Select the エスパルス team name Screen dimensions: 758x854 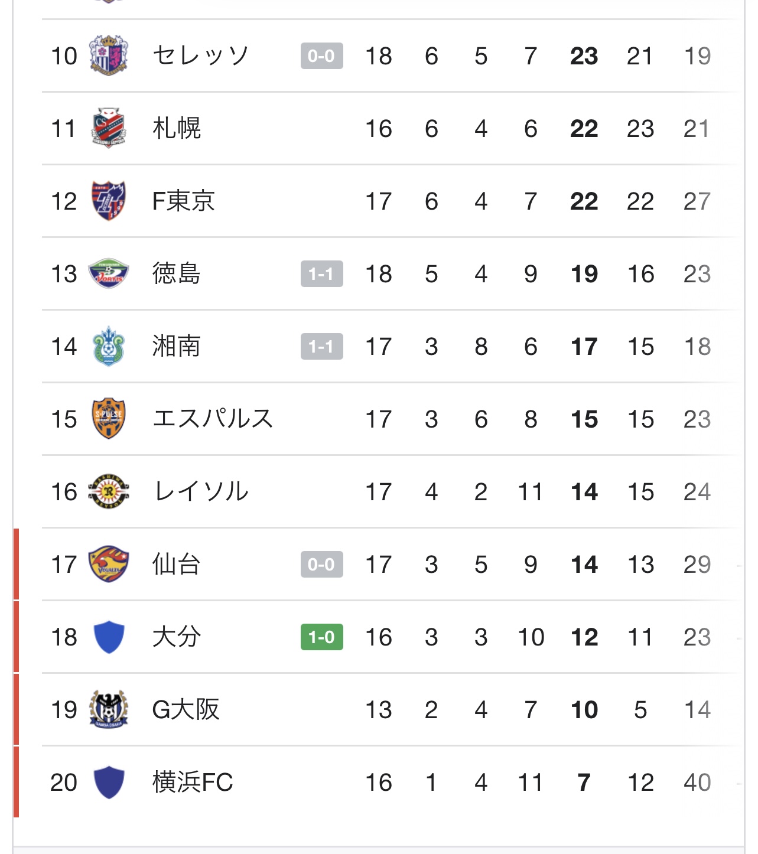(213, 419)
